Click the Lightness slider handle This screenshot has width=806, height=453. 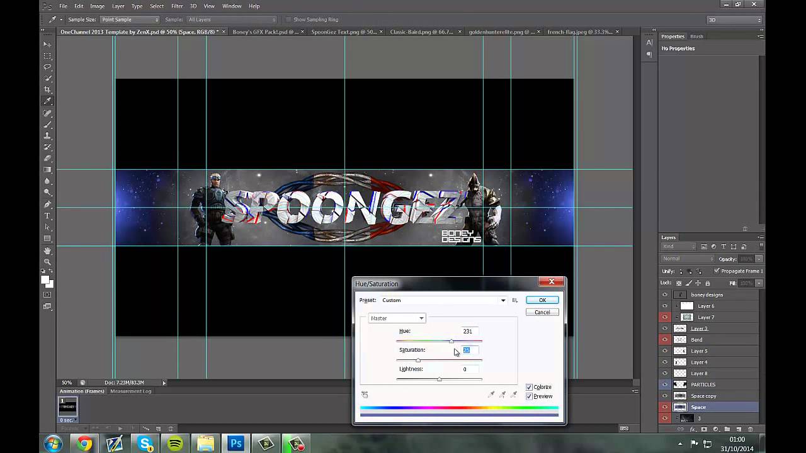[x=440, y=379]
